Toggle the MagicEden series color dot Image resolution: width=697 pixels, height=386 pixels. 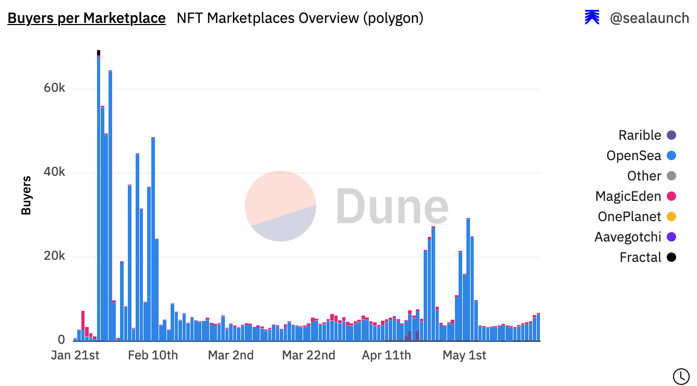pos(671,196)
